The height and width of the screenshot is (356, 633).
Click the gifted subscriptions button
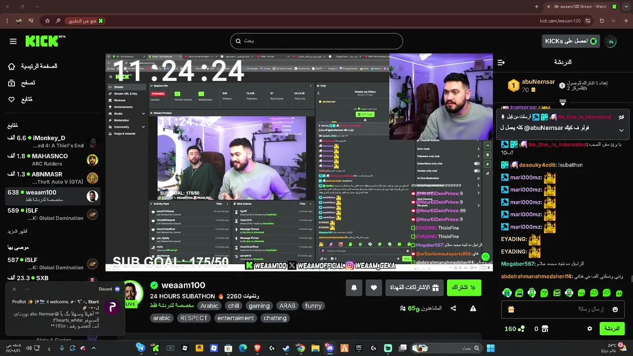pos(414,288)
